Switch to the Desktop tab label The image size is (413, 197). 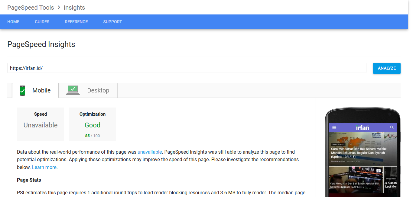(98, 90)
